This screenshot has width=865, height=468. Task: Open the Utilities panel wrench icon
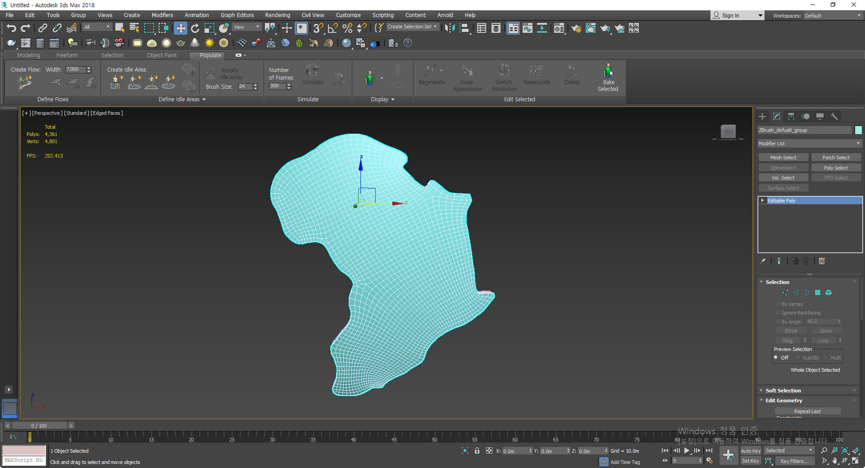(x=834, y=117)
